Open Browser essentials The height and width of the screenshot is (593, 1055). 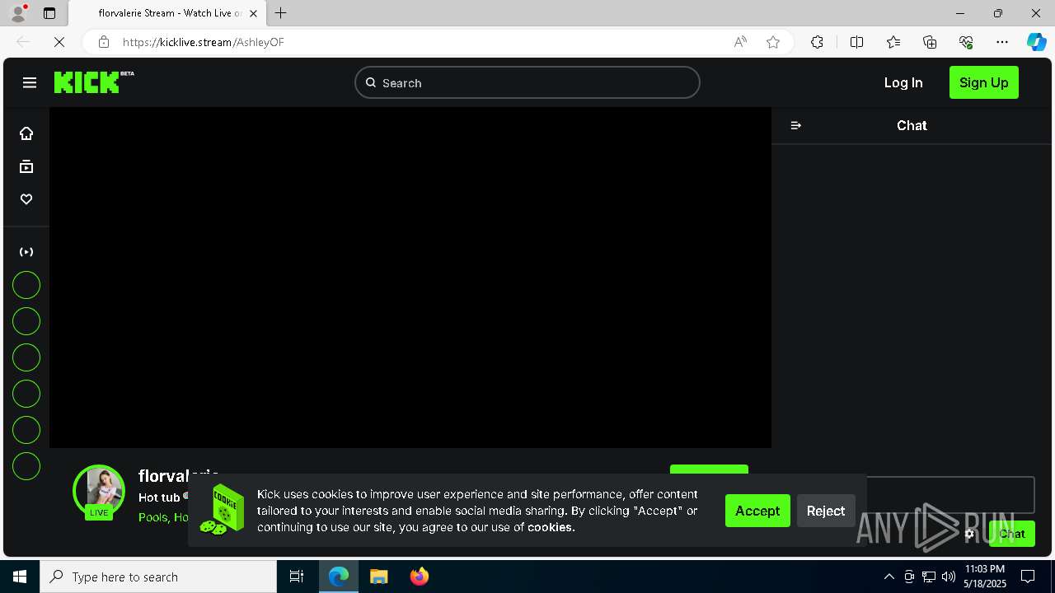(x=966, y=42)
